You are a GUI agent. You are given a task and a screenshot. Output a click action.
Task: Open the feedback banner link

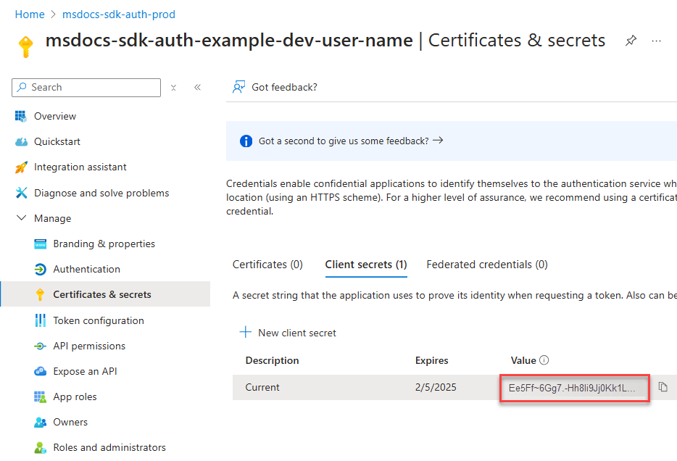coord(351,141)
